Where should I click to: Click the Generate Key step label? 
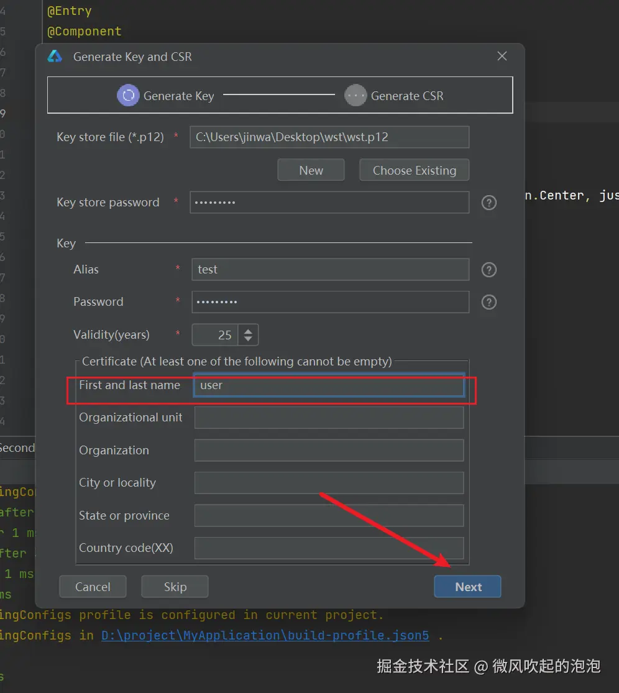point(178,96)
